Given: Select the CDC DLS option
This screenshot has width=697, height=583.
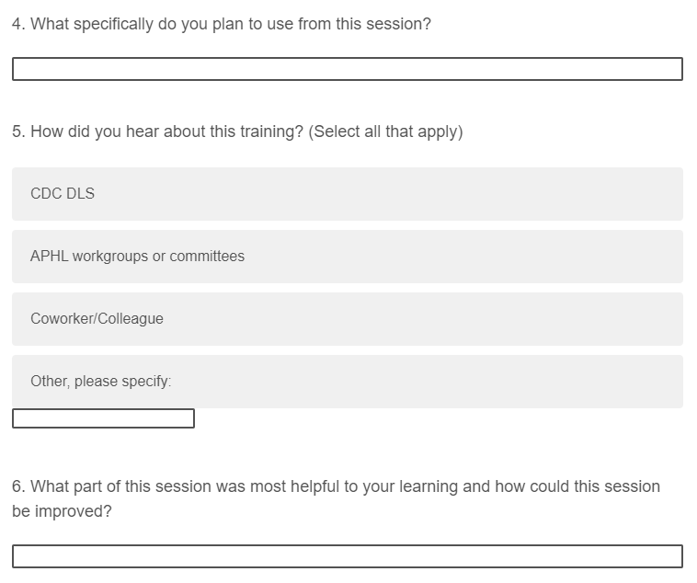Looking at the screenshot, I should (347, 194).
